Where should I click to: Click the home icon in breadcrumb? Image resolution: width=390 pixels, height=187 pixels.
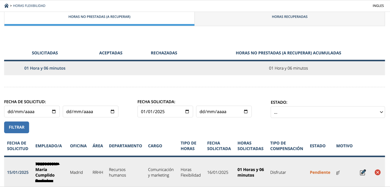click(6, 6)
